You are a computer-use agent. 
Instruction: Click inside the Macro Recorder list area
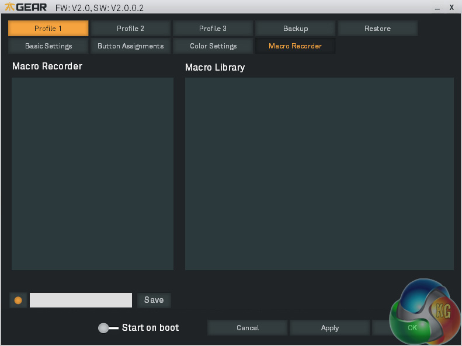[x=92, y=174]
